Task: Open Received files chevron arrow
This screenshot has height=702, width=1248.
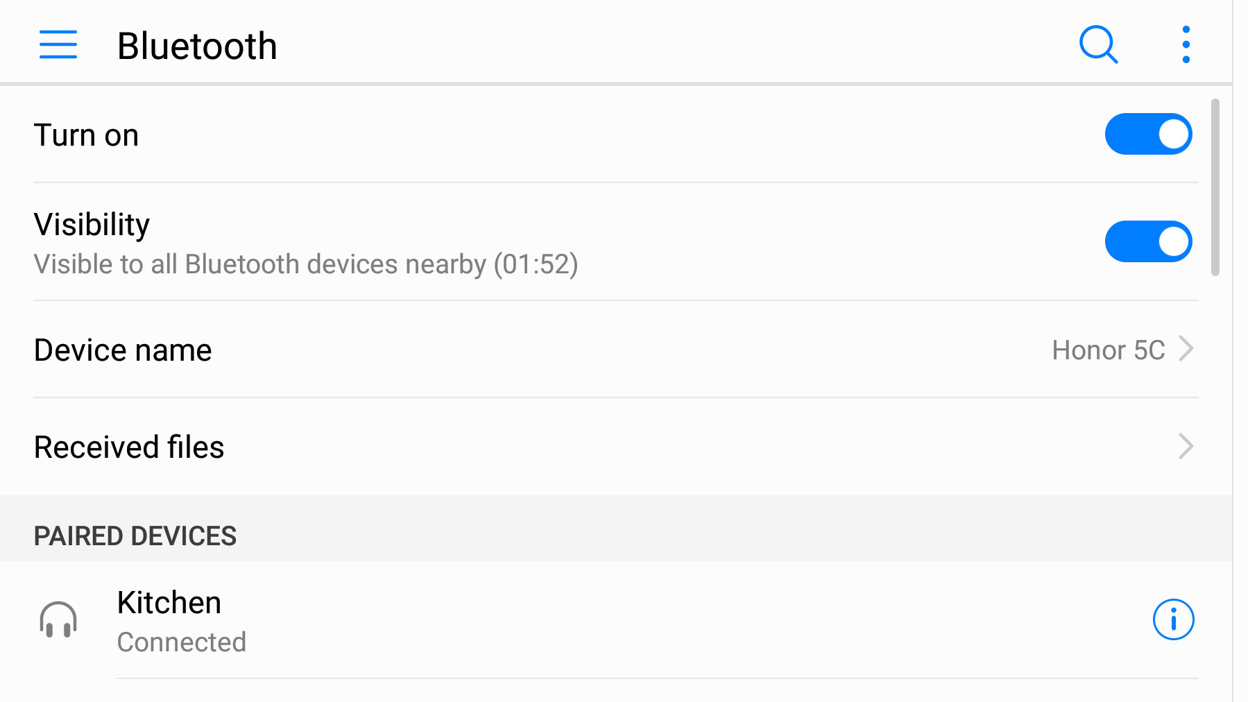Action: pyautogui.click(x=1186, y=446)
